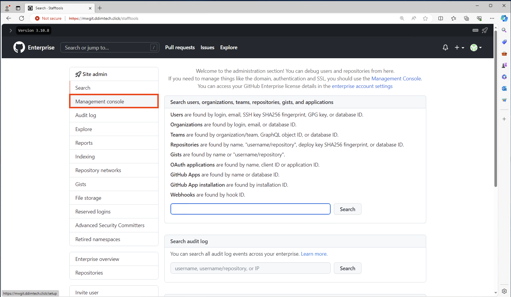The width and height of the screenshot is (511, 297).
Task: Open the sidebar Microsoft 365 icon
Action: click(504, 77)
